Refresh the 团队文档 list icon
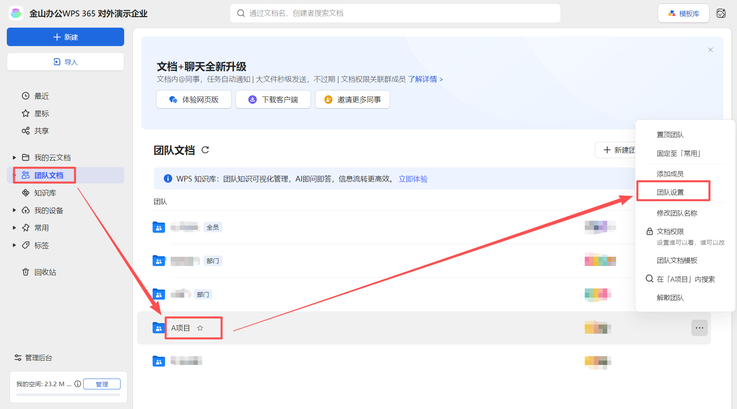The width and height of the screenshot is (737, 409). 205,150
